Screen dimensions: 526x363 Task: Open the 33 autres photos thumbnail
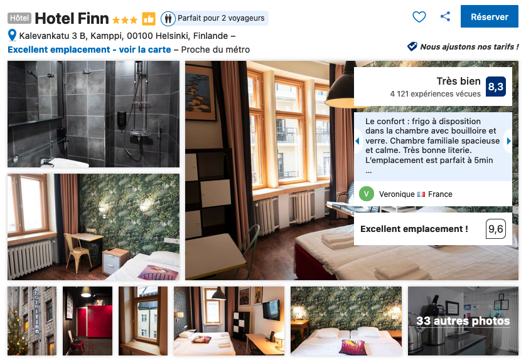tap(463, 321)
